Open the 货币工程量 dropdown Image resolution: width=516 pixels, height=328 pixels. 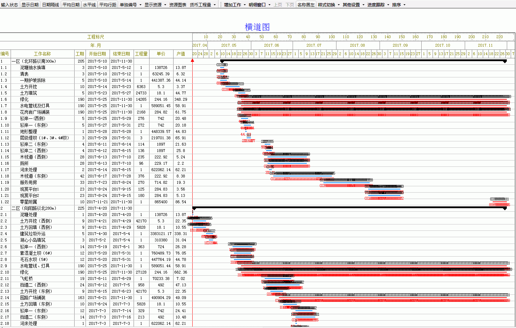(203, 5)
